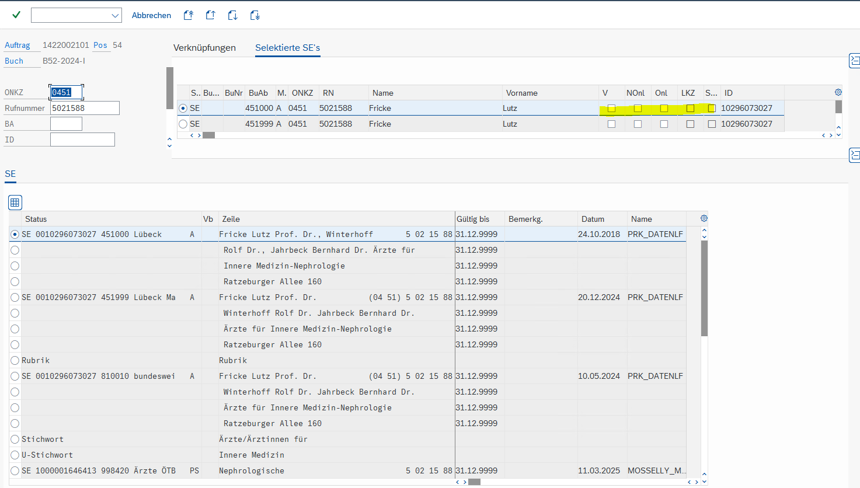This screenshot has height=488, width=860.
Task: Select radio for the Rubrik row
Action: pos(15,360)
